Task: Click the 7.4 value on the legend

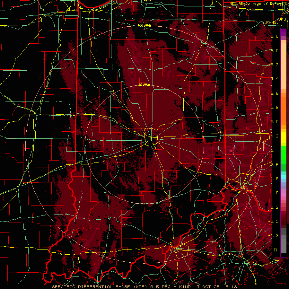Action: point(275,79)
